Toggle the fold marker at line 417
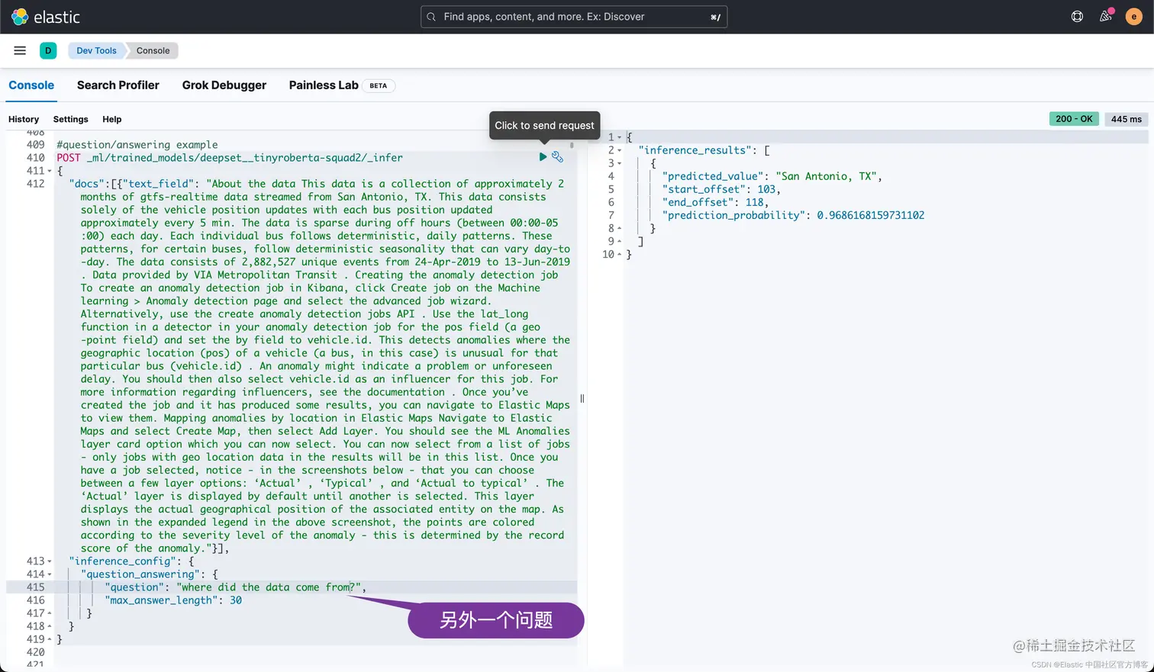 click(x=50, y=613)
